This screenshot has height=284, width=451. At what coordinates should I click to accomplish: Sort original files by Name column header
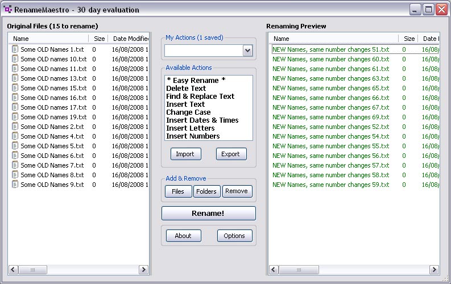coord(48,39)
